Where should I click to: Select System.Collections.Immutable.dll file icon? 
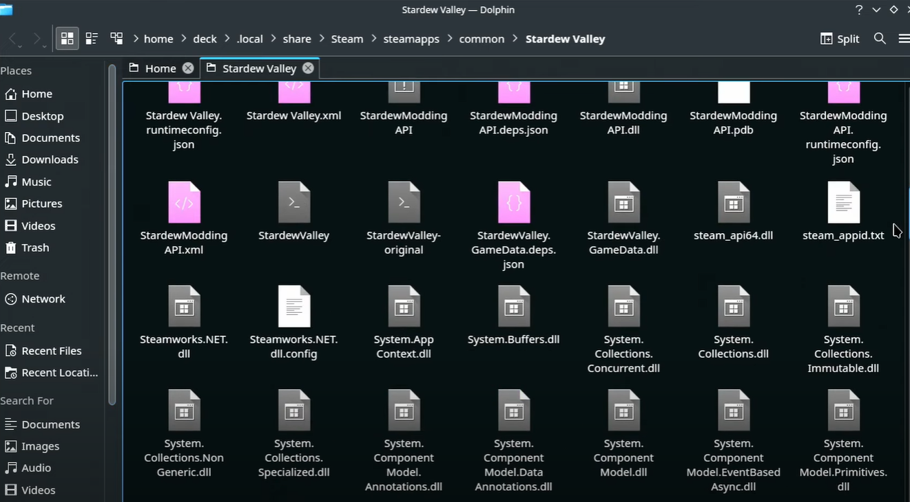pos(844,306)
